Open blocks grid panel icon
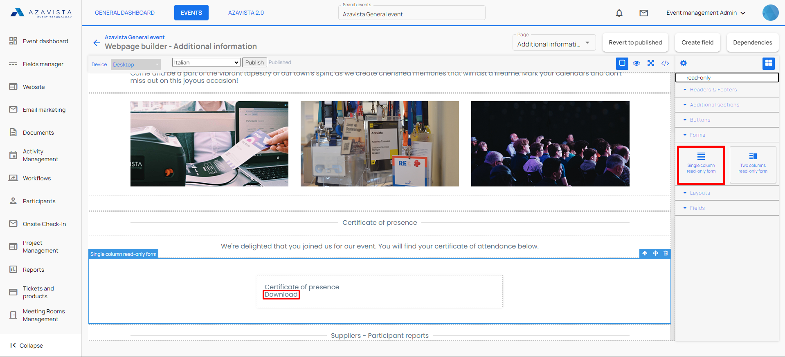785x357 pixels. (x=769, y=63)
